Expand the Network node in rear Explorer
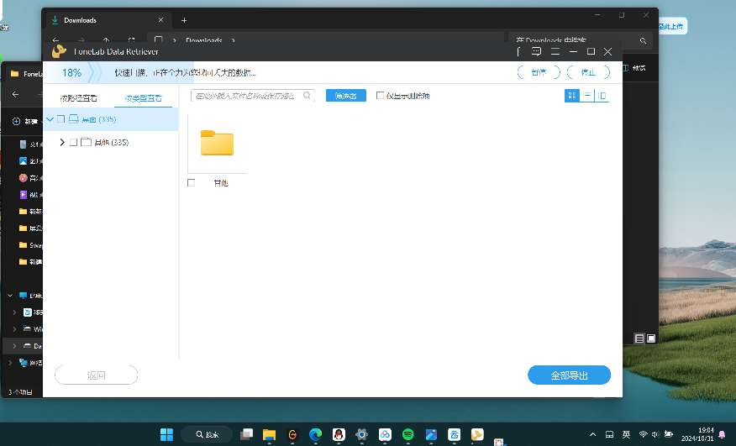 (10, 363)
